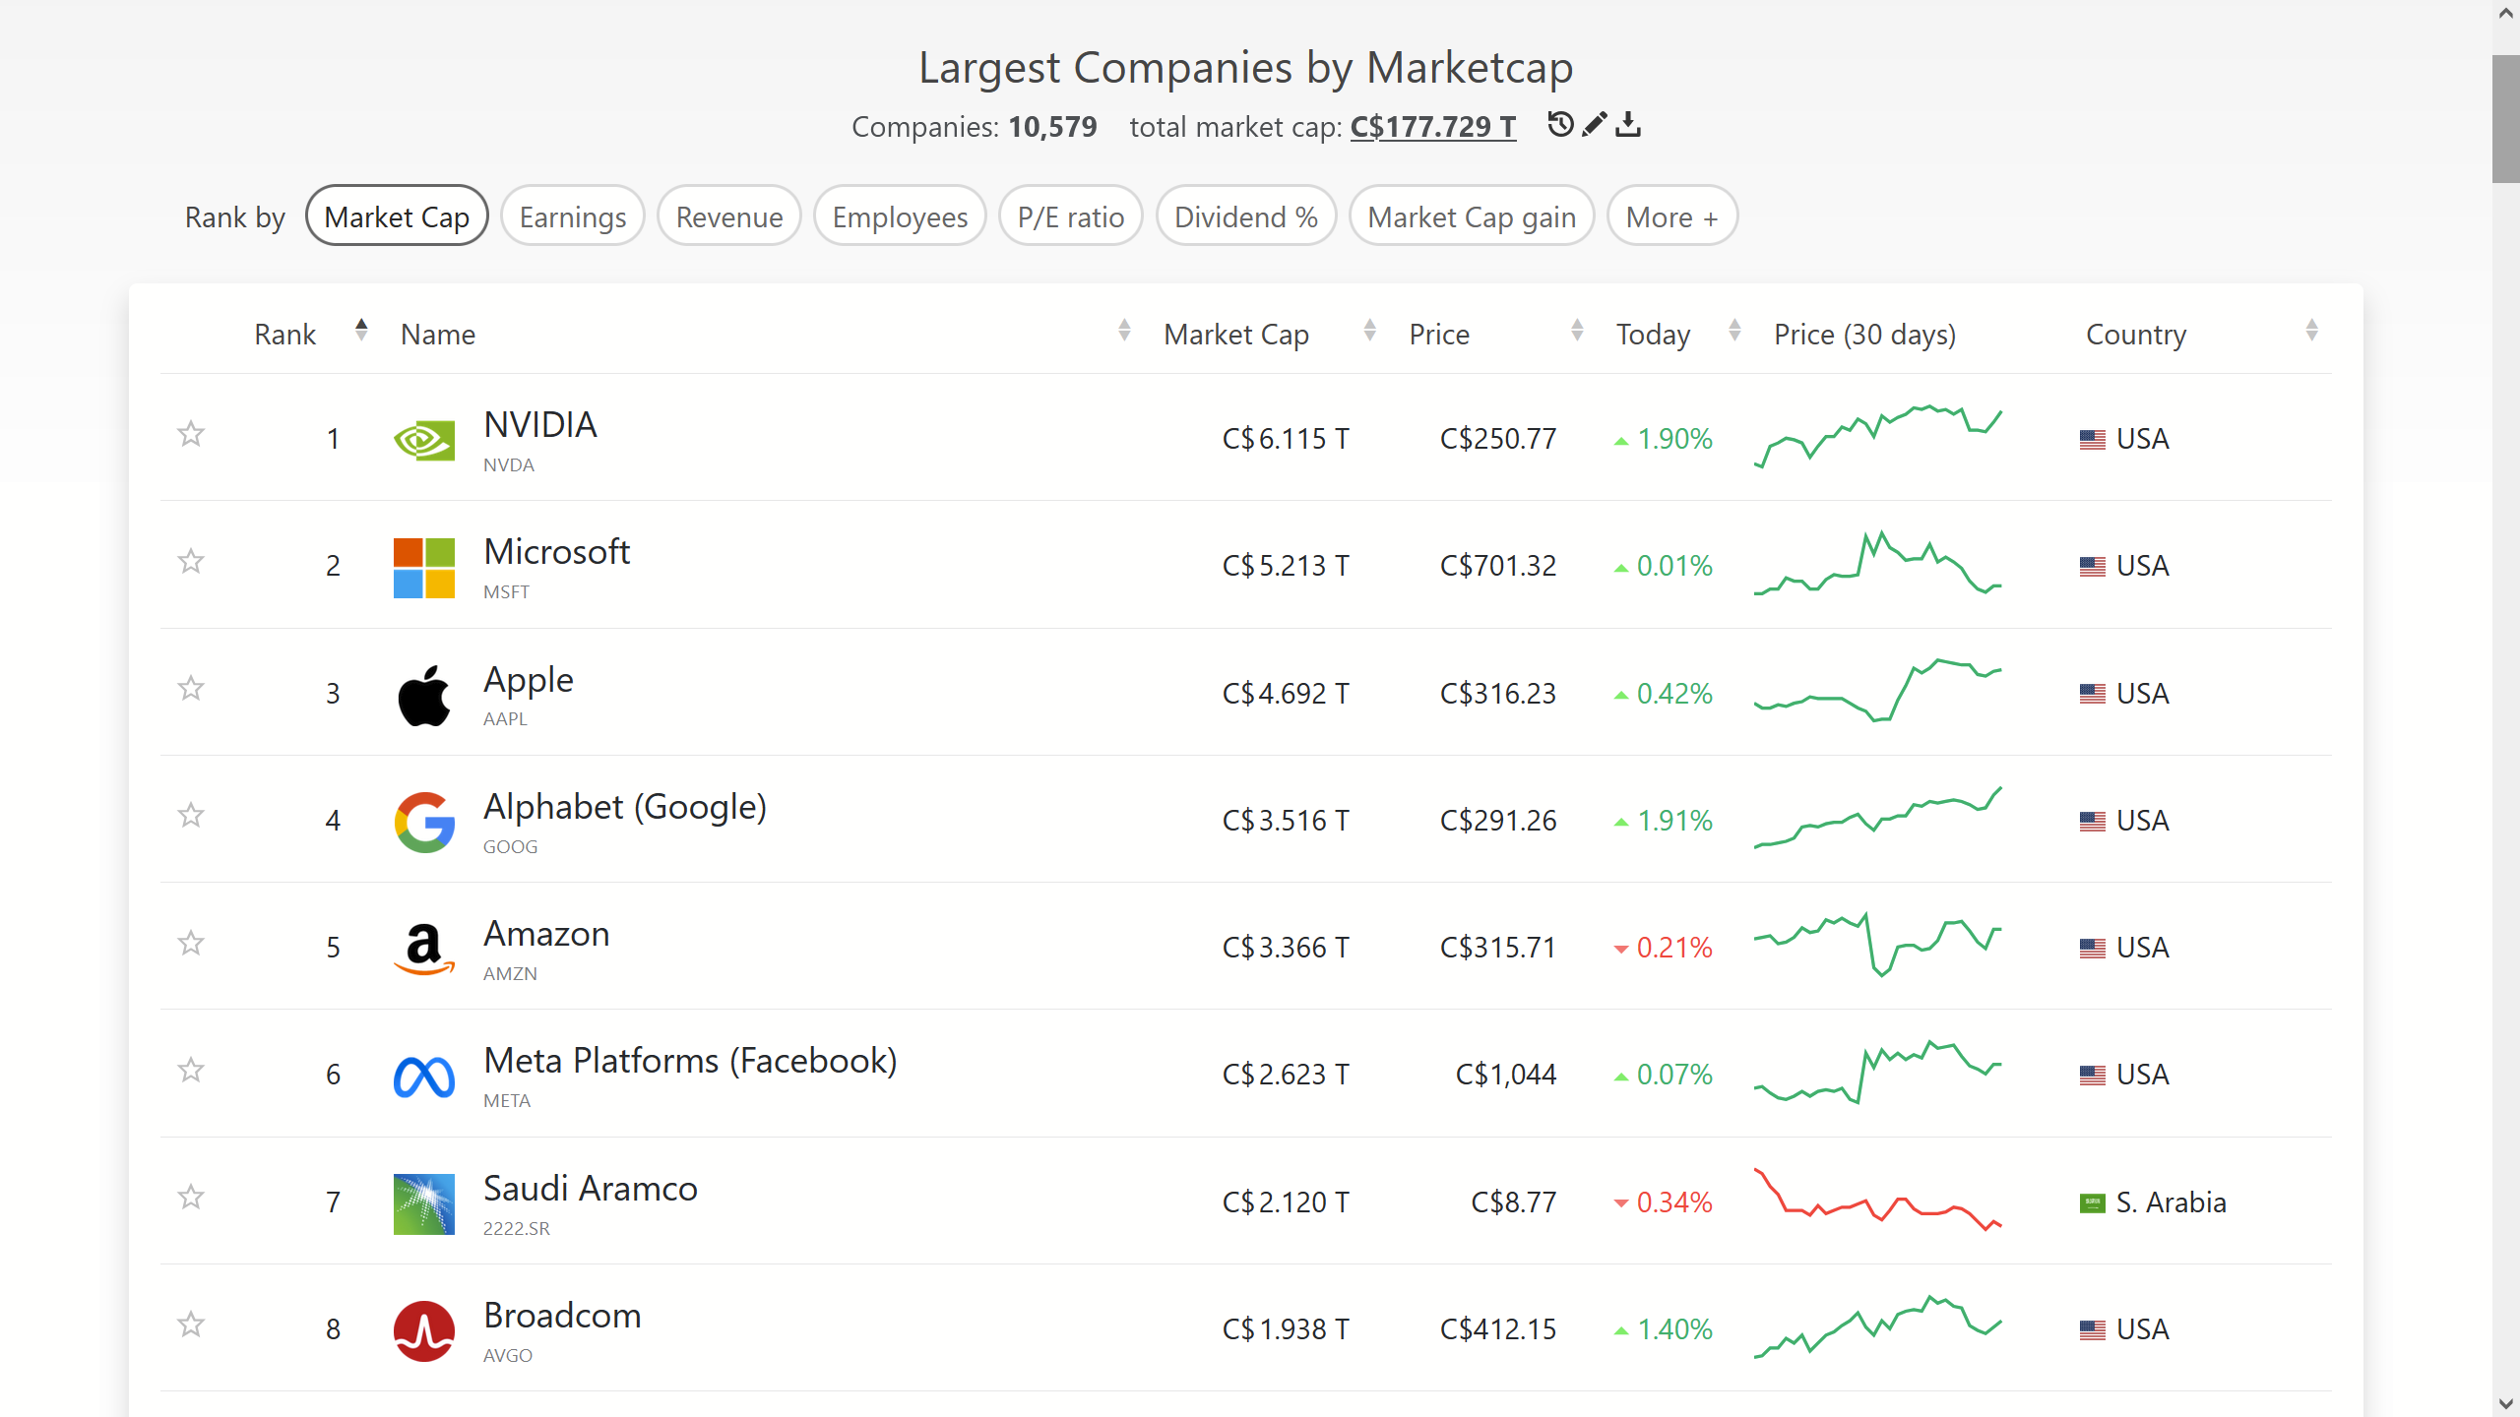Open the Alphabet (Google) company link

pos(624,807)
